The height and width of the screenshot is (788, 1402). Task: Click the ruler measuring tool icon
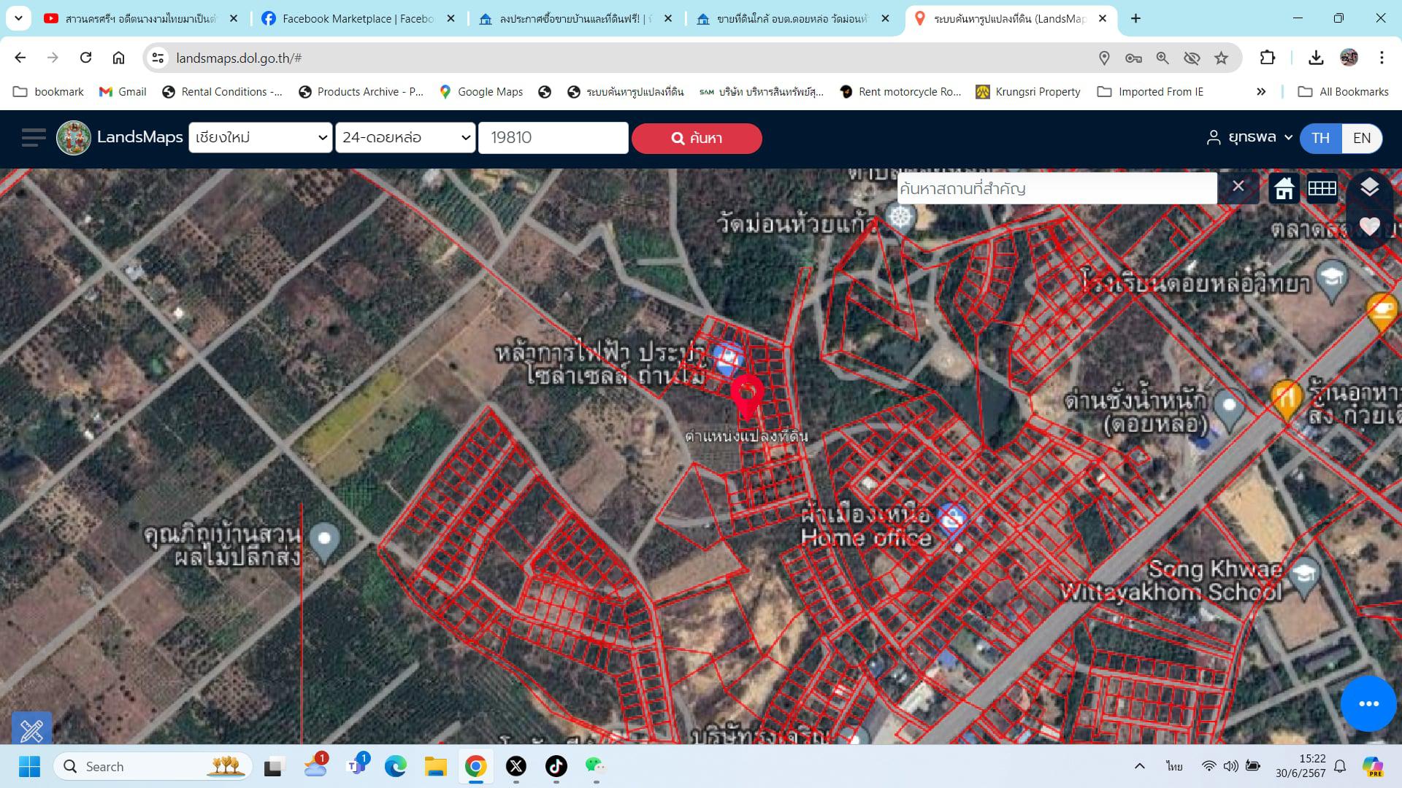tap(31, 728)
